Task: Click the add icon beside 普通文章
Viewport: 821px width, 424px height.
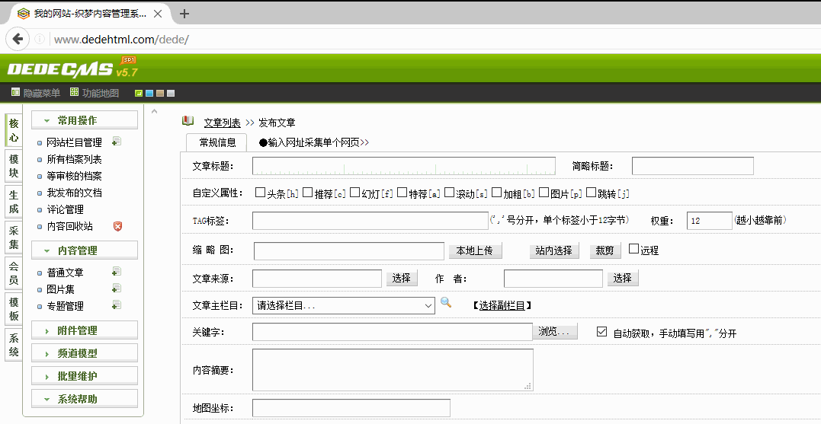Action: pos(117,271)
